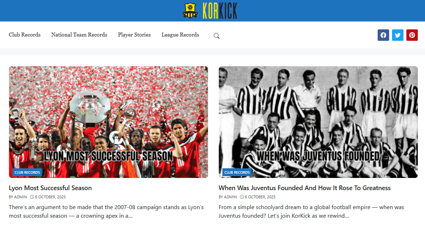This screenshot has height=227, width=425.
Task: Click the Lyon trophy celebration thumbnail
Action: click(108, 122)
